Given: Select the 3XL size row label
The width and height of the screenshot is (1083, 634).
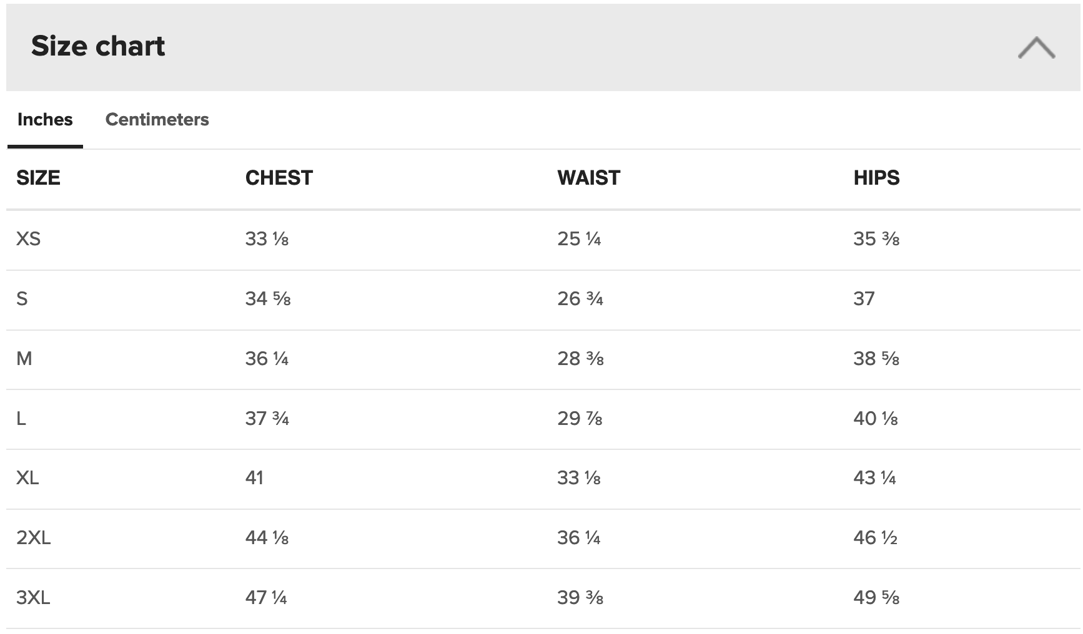Looking at the screenshot, I should [33, 598].
